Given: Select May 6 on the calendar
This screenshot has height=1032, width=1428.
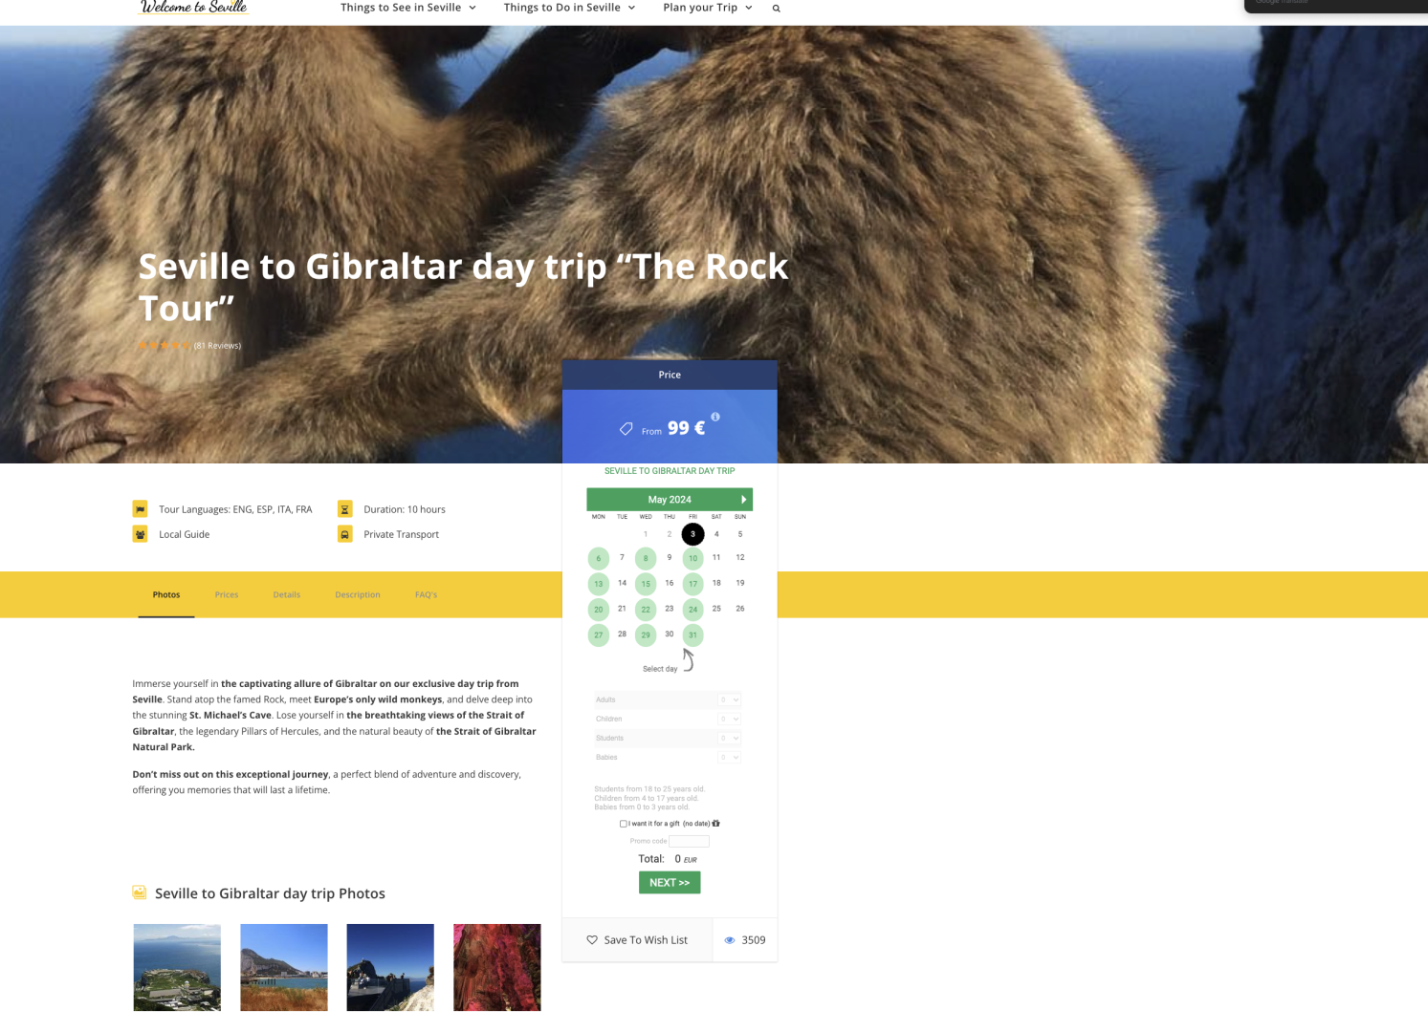Looking at the screenshot, I should pos(599,558).
